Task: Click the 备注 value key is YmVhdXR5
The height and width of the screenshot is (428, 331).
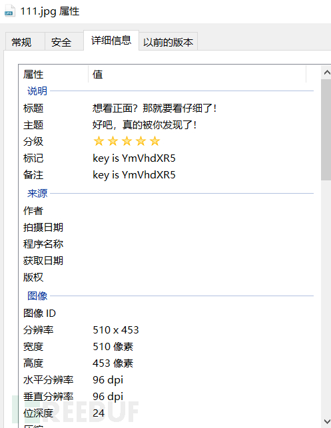Action: (x=134, y=175)
